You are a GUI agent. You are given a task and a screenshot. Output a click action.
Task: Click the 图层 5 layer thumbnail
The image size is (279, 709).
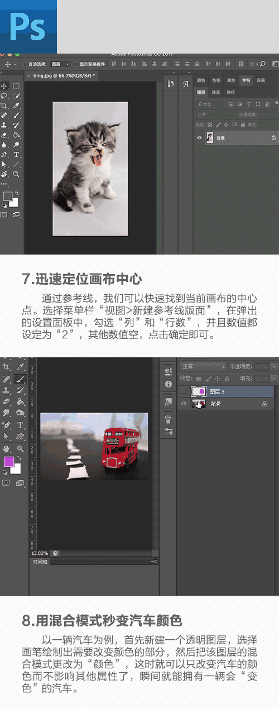click(x=199, y=391)
